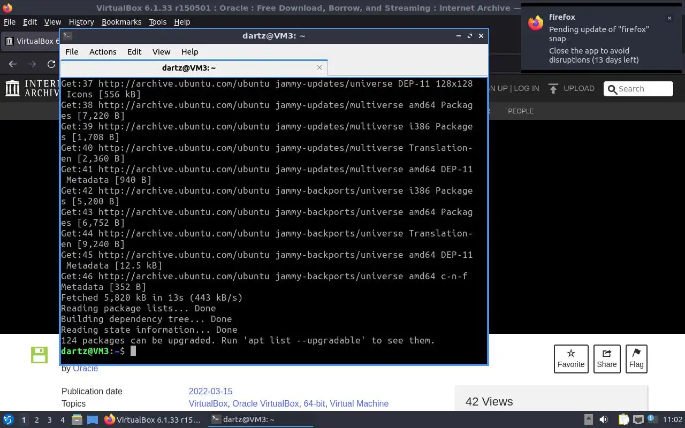Viewport: 685px width, 428px height.
Task: Open Firefox View menu
Action: [x=52, y=22]
